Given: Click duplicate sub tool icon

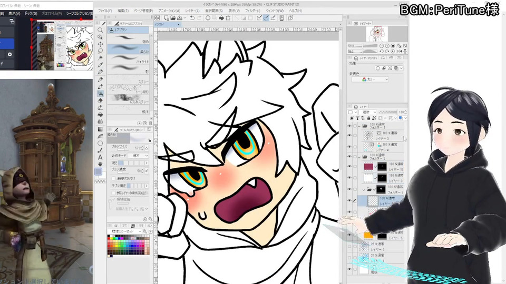Looking at the screenshot, I should click(x=145, y=123).
